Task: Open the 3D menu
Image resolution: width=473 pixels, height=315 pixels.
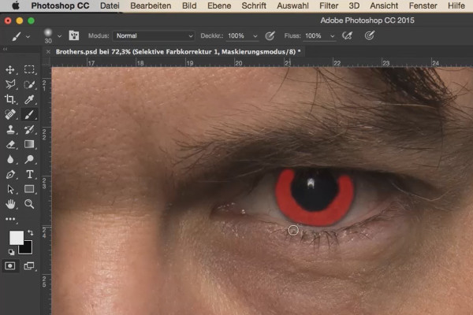Action: [x=354, y=6]
